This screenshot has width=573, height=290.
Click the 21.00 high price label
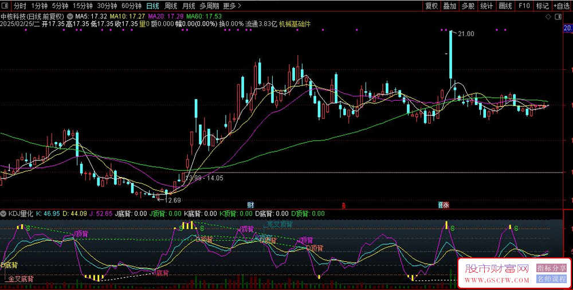(x=466, y=34)
